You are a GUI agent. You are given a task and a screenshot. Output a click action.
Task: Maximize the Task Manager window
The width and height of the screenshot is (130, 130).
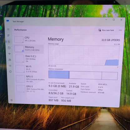(x=114, y=20)
